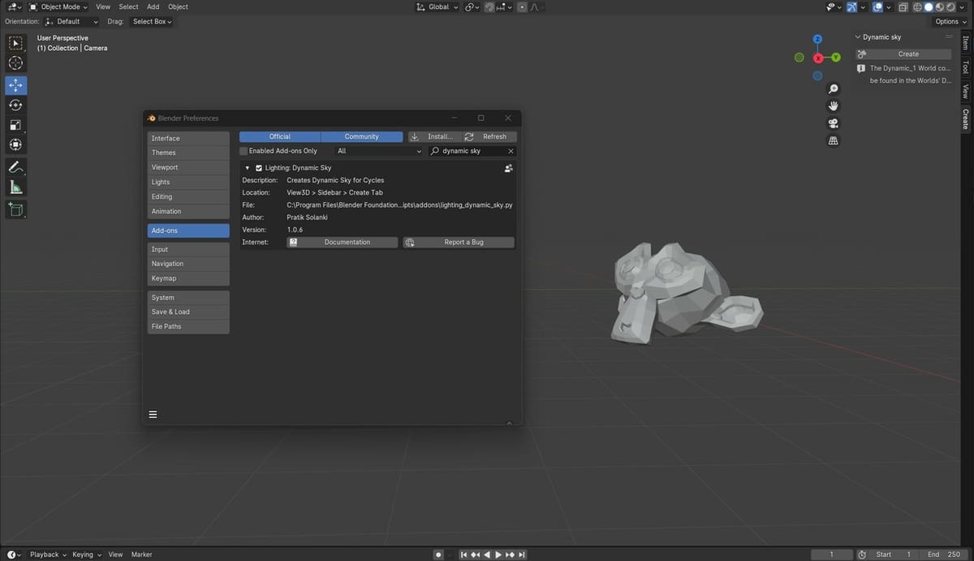Click the green Y axis on gizmo
This screenshot has height=561, width=974.
(x=836, y=58)
